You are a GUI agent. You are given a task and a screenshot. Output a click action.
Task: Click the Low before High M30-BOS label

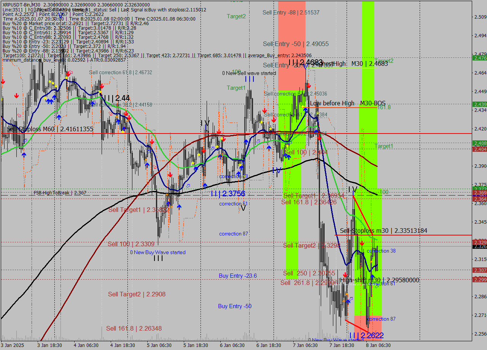(348, 103)
